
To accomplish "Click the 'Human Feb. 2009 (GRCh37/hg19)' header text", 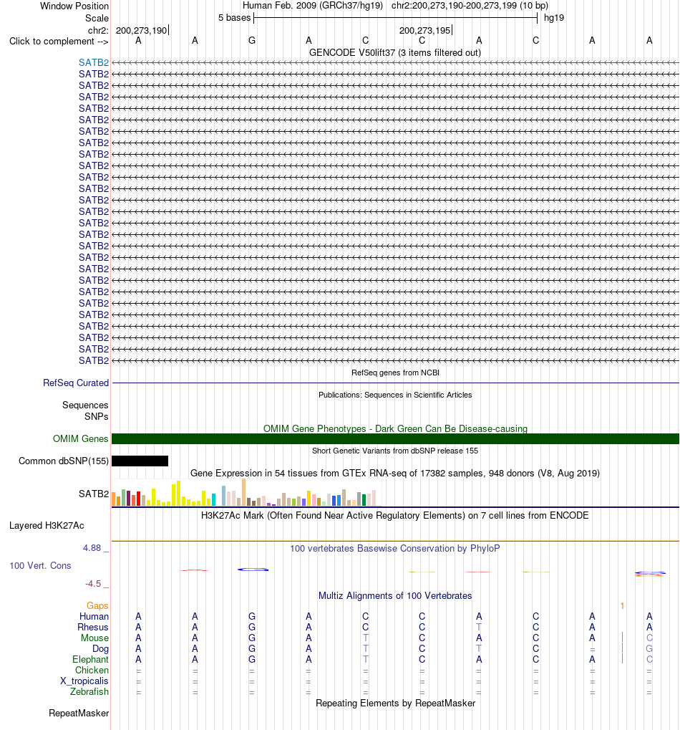I will tap(313, 6).
